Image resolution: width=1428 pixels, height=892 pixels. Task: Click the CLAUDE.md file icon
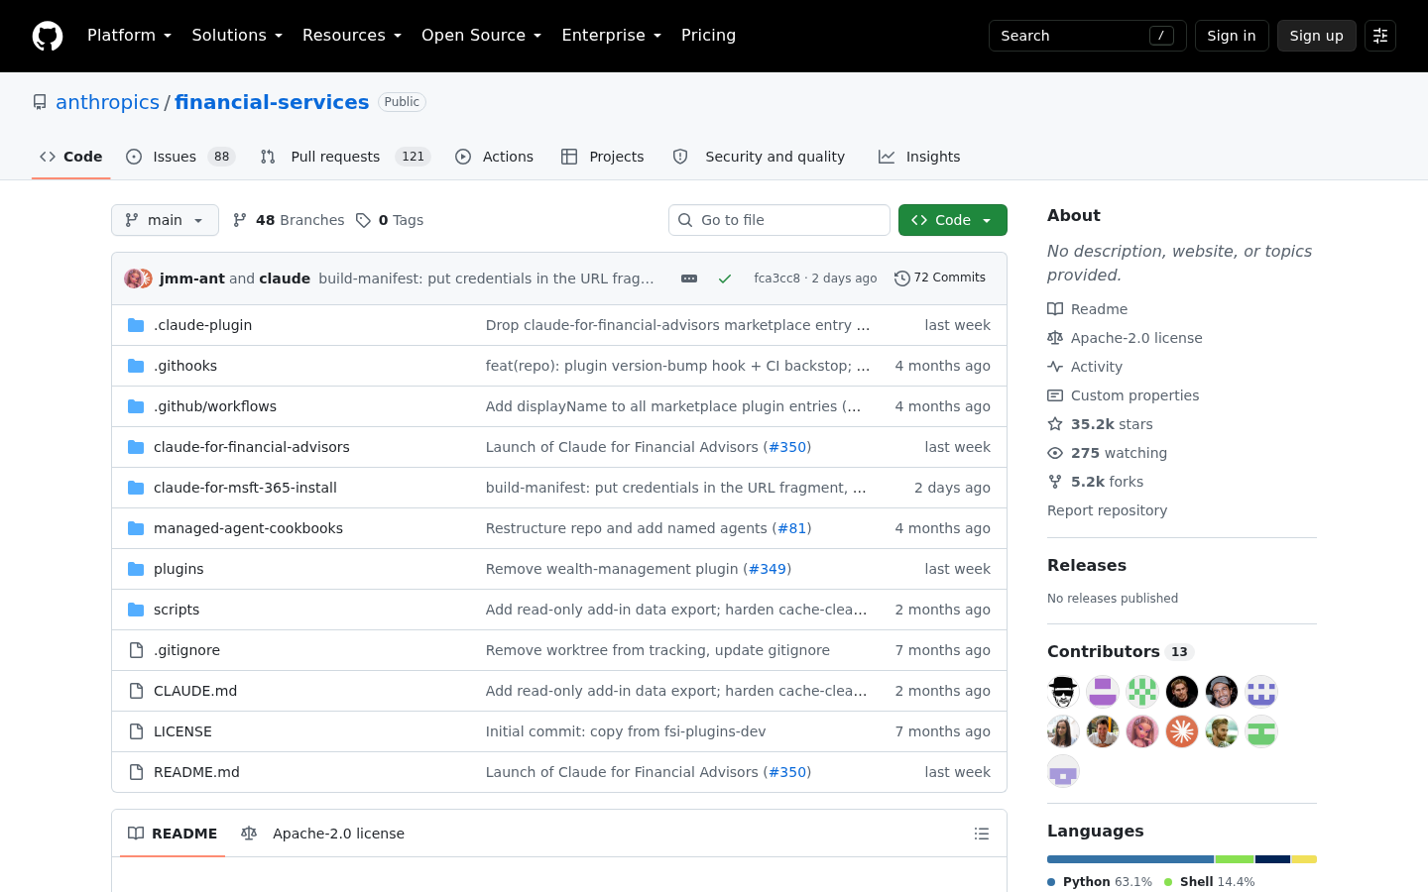pos(136,691)
